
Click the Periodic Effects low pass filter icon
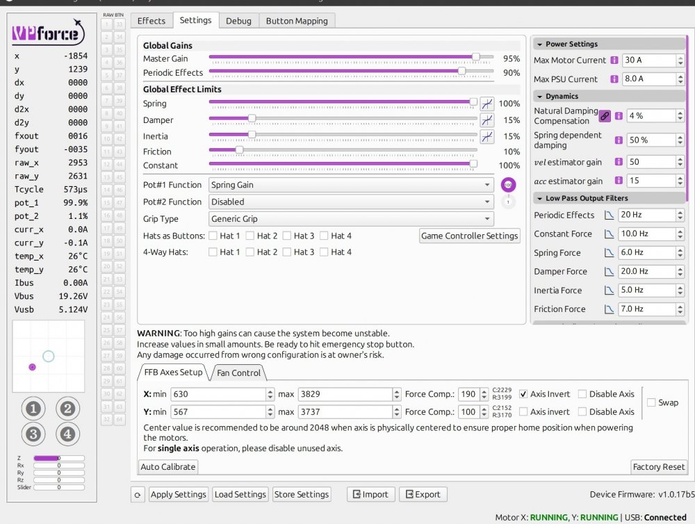pos(609,215)
